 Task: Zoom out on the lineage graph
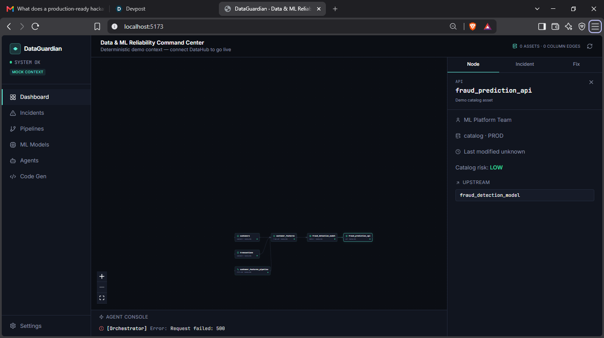pyautogui.click(x=102, y=287)
